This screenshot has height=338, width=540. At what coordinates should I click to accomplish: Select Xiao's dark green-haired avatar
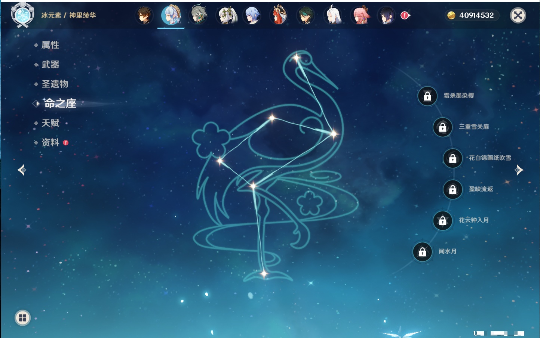coord(306,16)
